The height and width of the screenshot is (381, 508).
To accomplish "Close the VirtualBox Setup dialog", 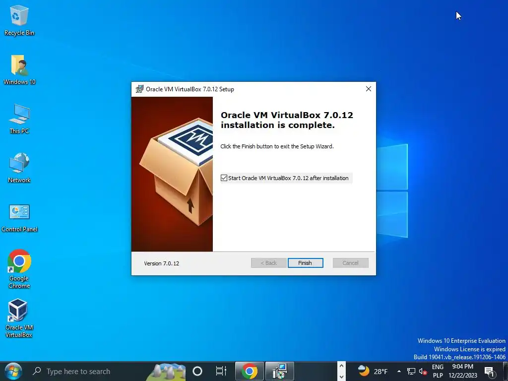I will click(369, 89).
